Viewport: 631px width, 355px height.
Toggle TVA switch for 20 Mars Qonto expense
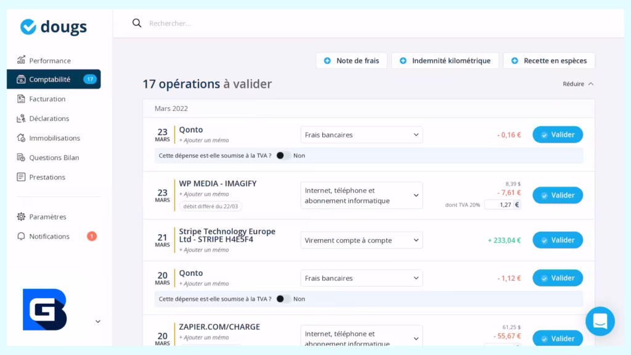click(x=283, y=299)
